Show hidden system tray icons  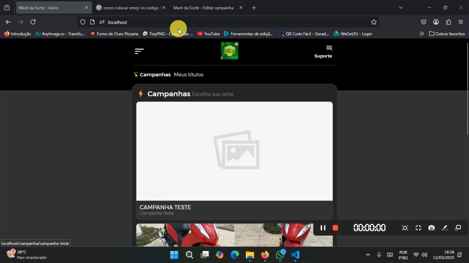368,255
